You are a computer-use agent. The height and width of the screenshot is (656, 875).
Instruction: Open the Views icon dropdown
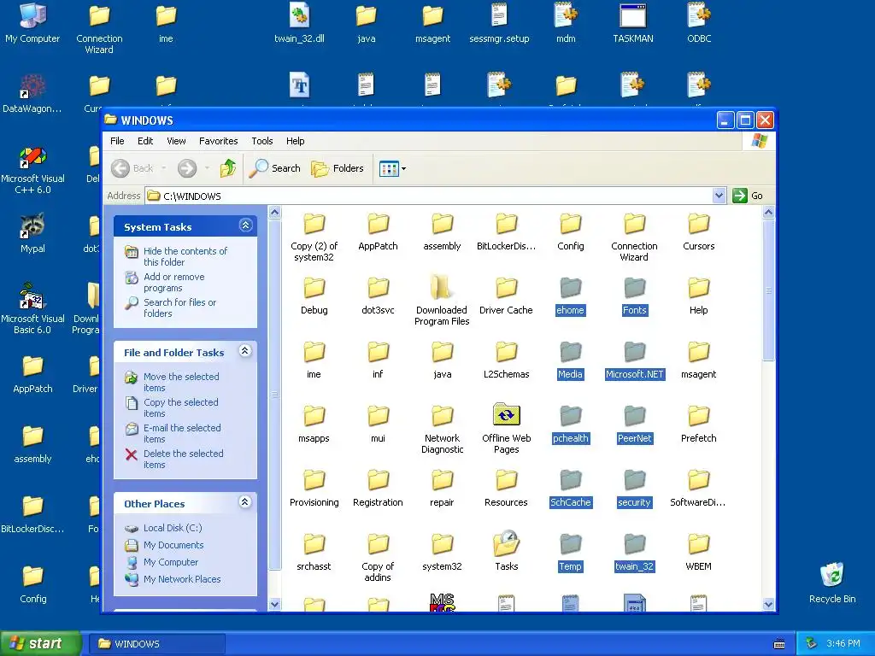coord(392,168)
